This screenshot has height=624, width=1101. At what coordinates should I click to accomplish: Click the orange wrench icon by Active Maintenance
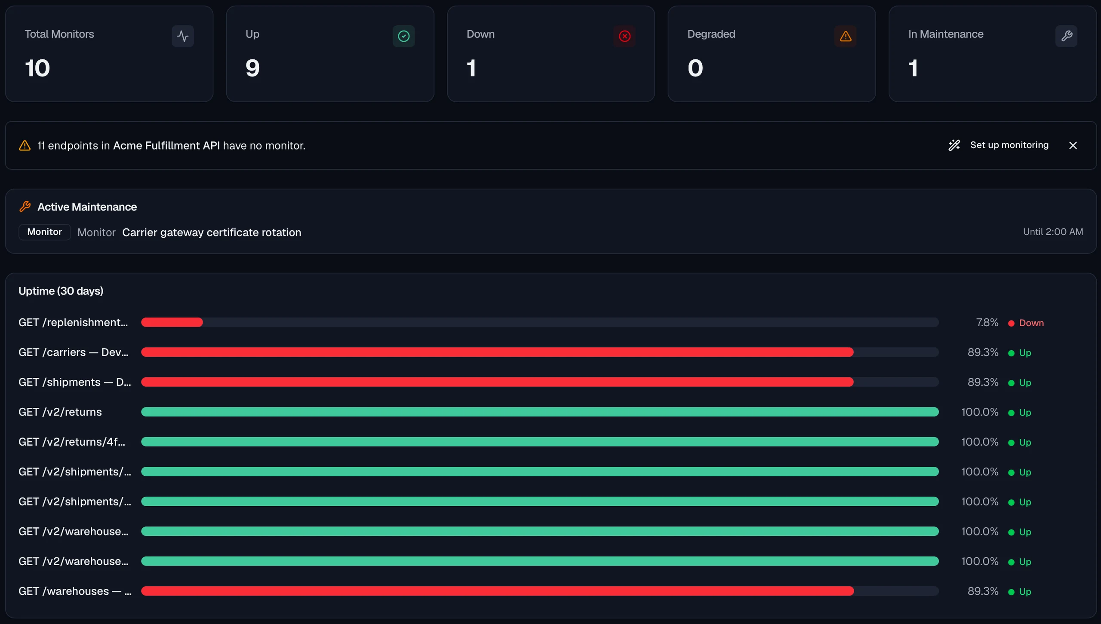(x=25, y=207)
